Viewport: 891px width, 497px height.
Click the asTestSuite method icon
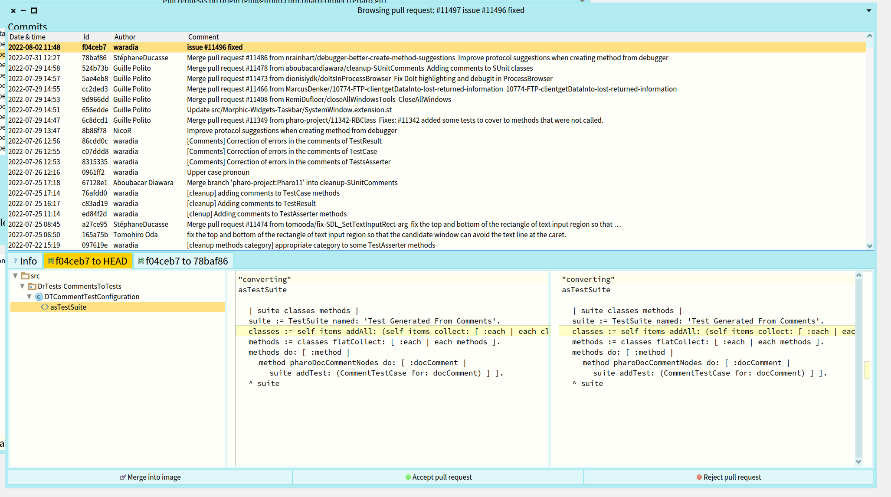pos(45,307)
